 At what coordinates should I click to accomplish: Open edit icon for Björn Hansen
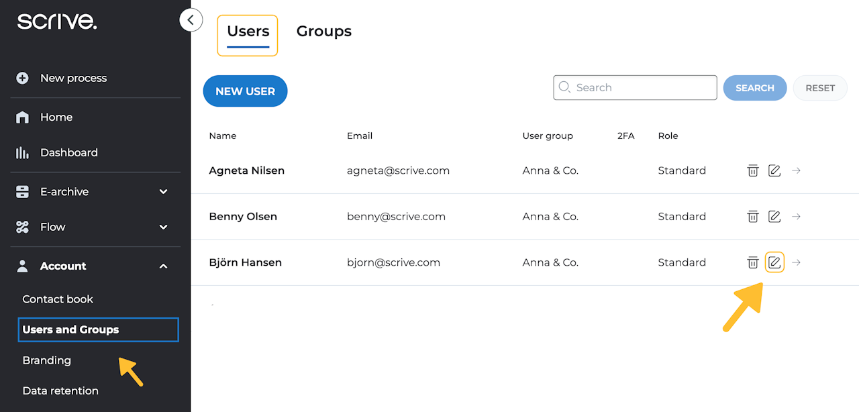pos(774,262)
